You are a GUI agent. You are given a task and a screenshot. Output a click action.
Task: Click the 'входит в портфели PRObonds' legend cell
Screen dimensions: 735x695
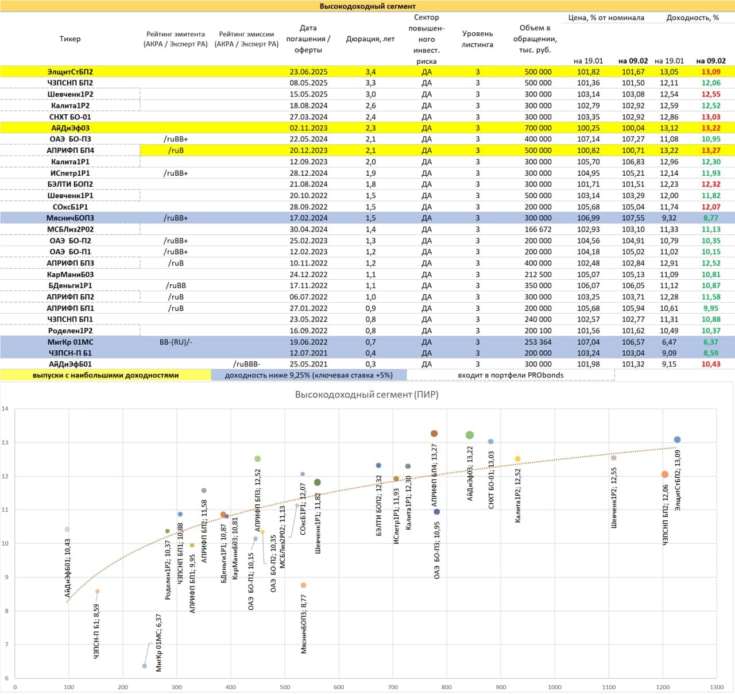click(x=510, y=375)
